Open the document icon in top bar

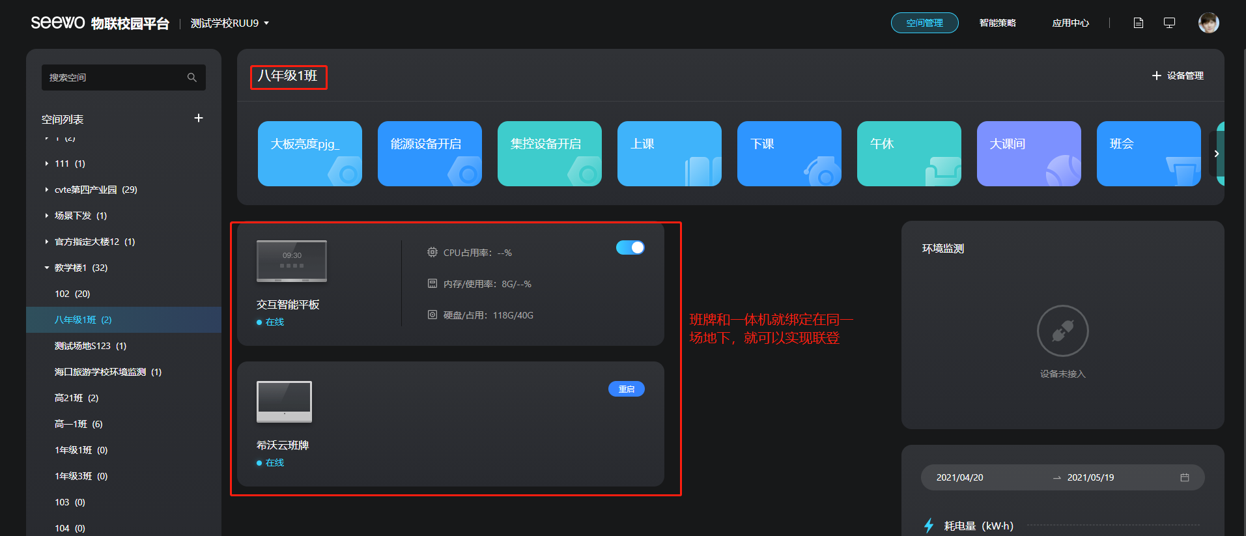pyautogui.click(x=1139, y=23)
